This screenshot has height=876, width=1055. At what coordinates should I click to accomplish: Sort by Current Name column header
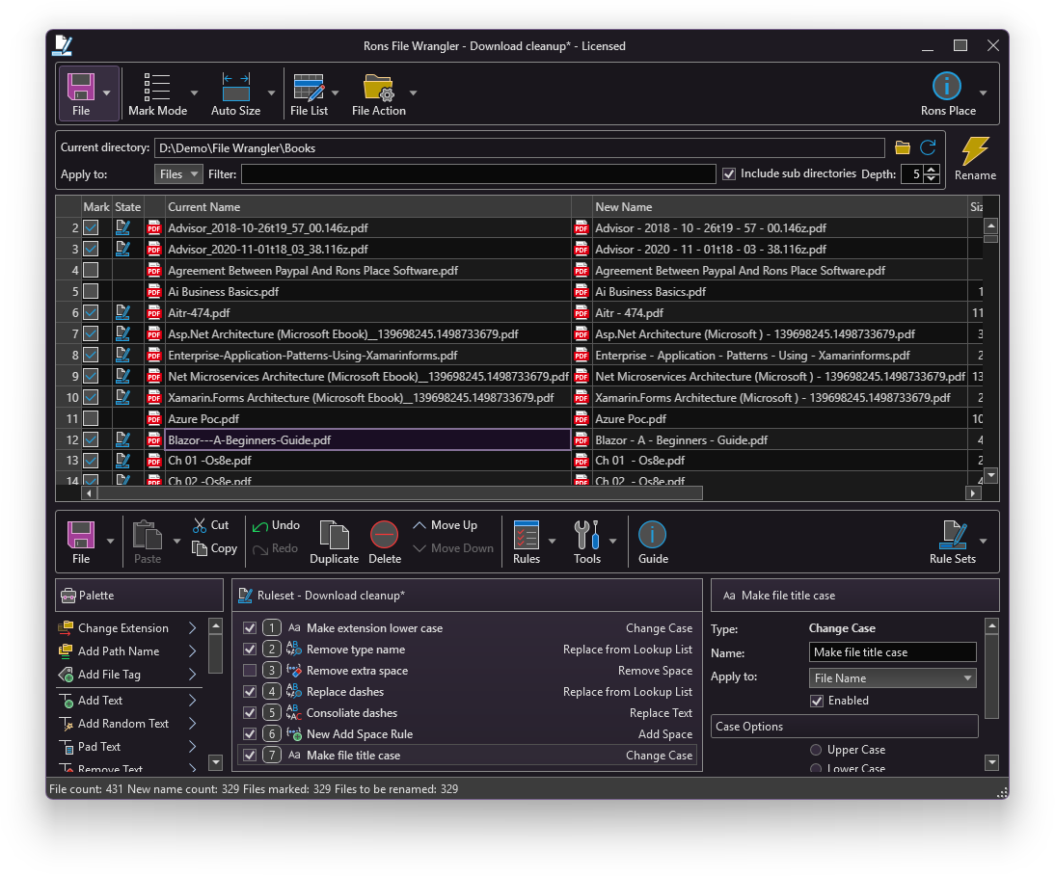pos(367,207)
